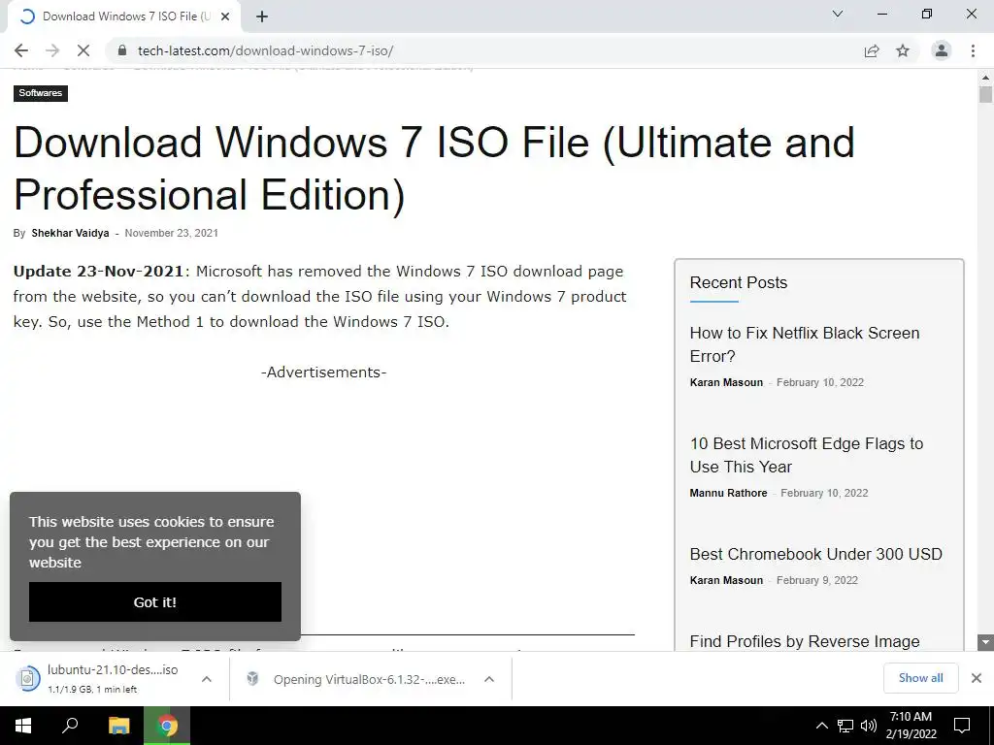Open the taskbar clock showing 7:10 AM

point(911,726)
